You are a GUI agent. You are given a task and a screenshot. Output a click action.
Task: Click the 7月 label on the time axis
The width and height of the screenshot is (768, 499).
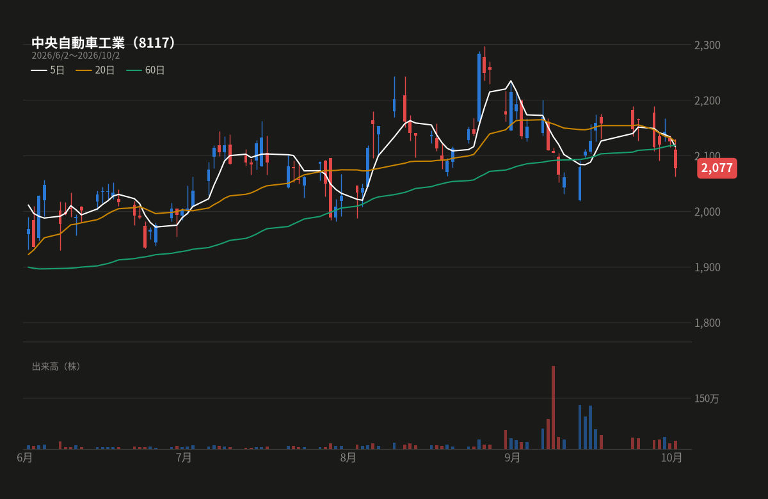184,457
